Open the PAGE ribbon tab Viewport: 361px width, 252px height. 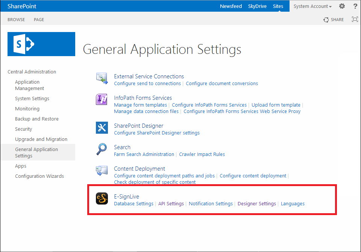pyautogui.click(x=39, y=20)
